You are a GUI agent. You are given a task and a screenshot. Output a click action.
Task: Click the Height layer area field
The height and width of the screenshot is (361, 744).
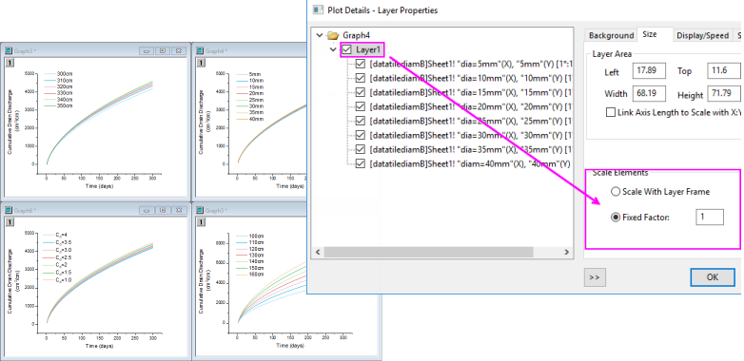click(724, 94)
